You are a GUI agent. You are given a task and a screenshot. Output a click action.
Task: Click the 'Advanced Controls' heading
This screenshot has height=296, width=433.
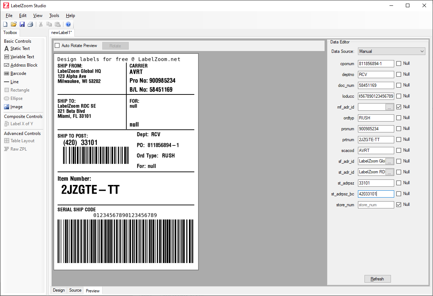[22, 134]
